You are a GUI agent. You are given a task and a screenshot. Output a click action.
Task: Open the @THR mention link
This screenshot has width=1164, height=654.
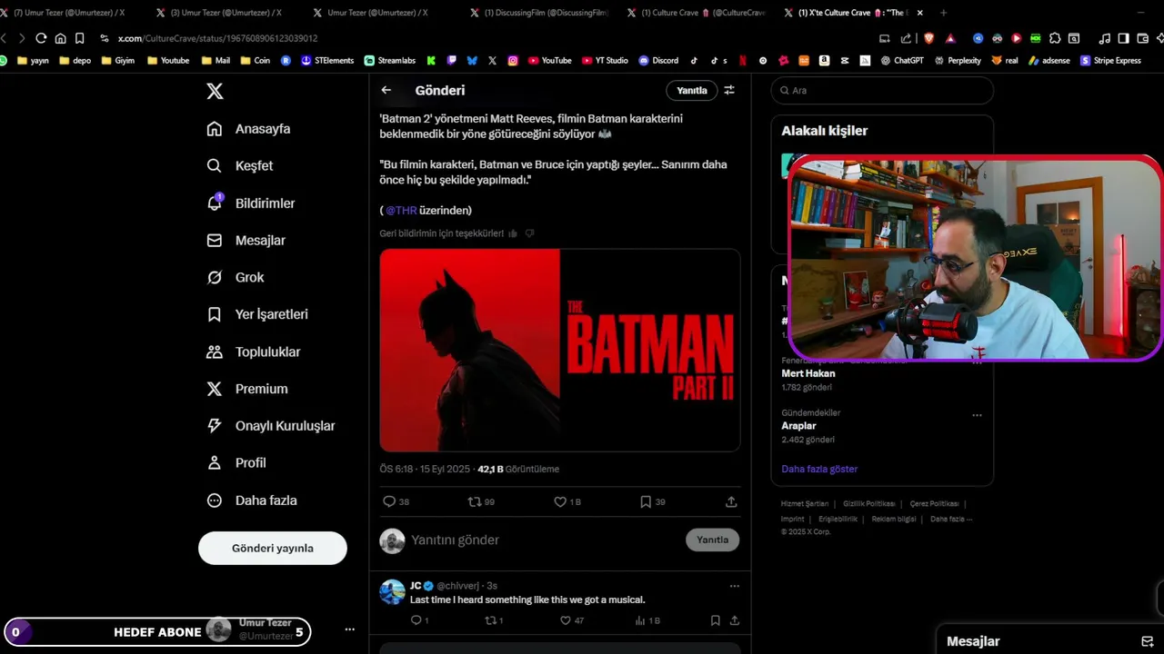coord(401,211)
